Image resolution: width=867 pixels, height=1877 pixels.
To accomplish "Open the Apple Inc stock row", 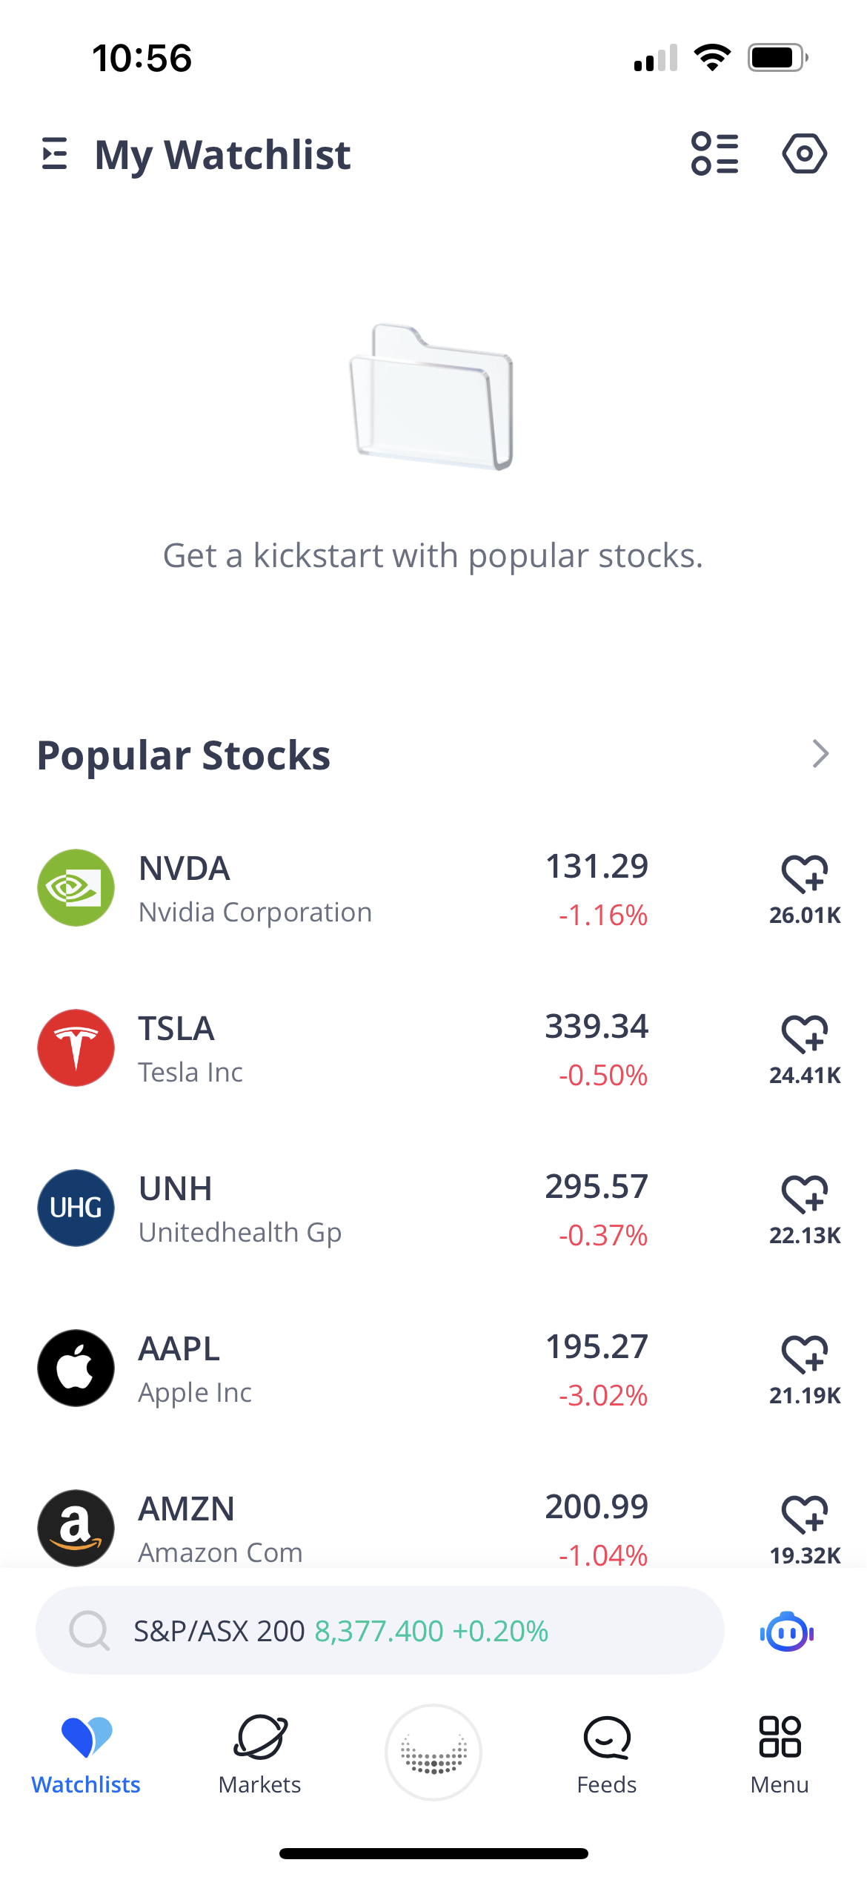I will (x=333, y=1368).
